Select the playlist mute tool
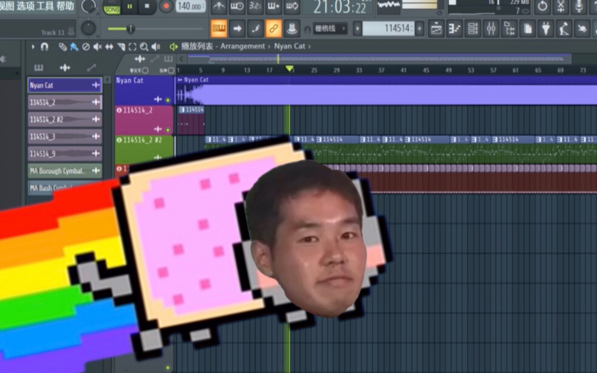This screenshot has height=373, width=597. (x=98, y=47)
